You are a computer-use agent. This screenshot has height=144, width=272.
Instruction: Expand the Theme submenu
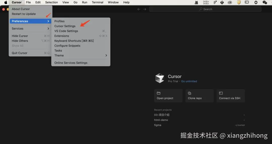(81, 55)
